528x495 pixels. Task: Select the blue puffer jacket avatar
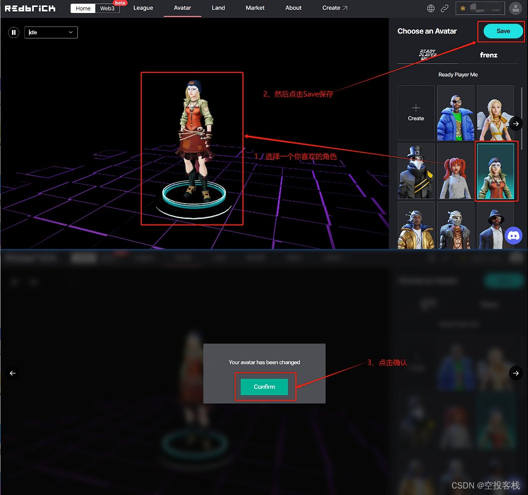[456, 113]
